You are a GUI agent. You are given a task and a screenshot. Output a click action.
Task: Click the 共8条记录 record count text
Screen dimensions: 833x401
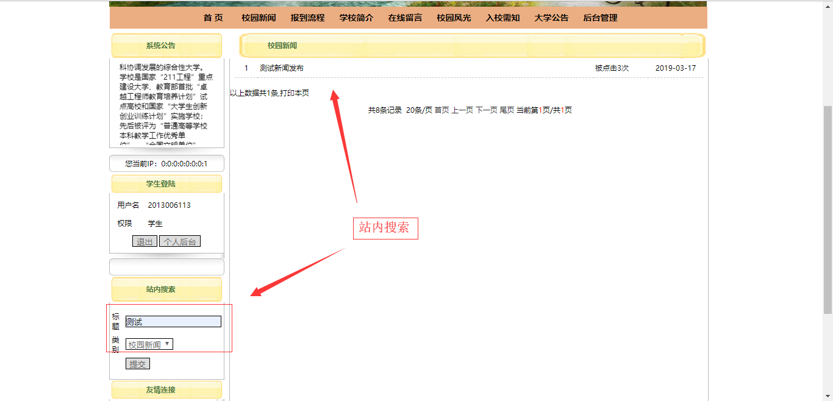pos(385,110)
